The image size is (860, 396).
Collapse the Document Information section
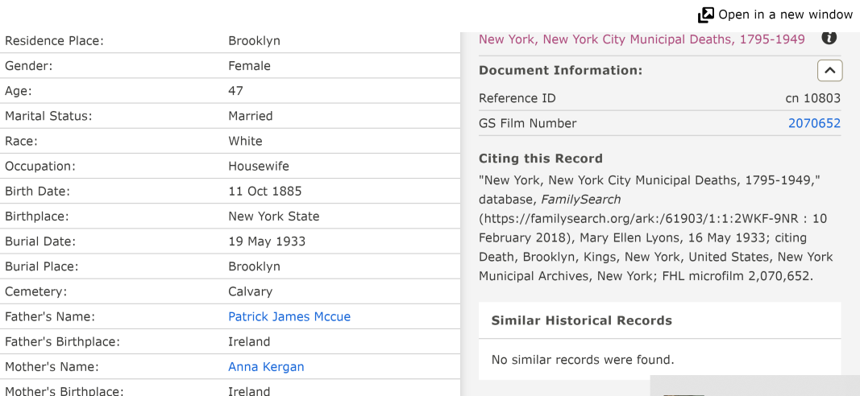click(x=829, y=71)
